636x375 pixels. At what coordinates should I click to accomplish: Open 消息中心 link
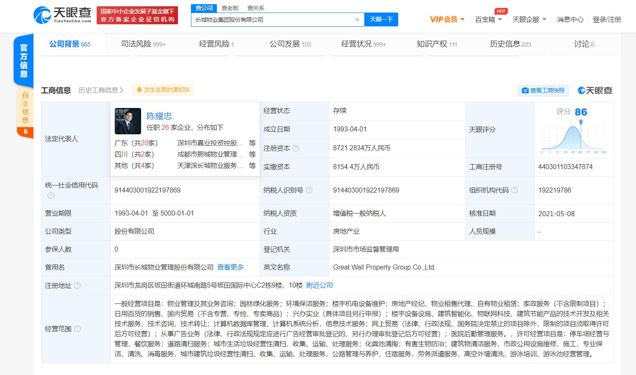[570, 19]
